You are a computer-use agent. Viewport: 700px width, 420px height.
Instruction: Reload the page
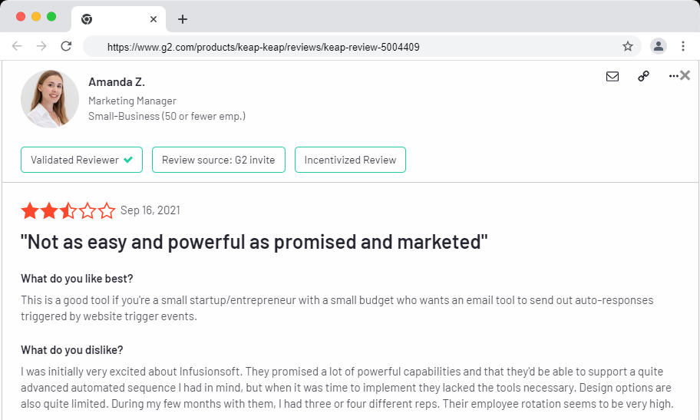click(x=66, y=46)
